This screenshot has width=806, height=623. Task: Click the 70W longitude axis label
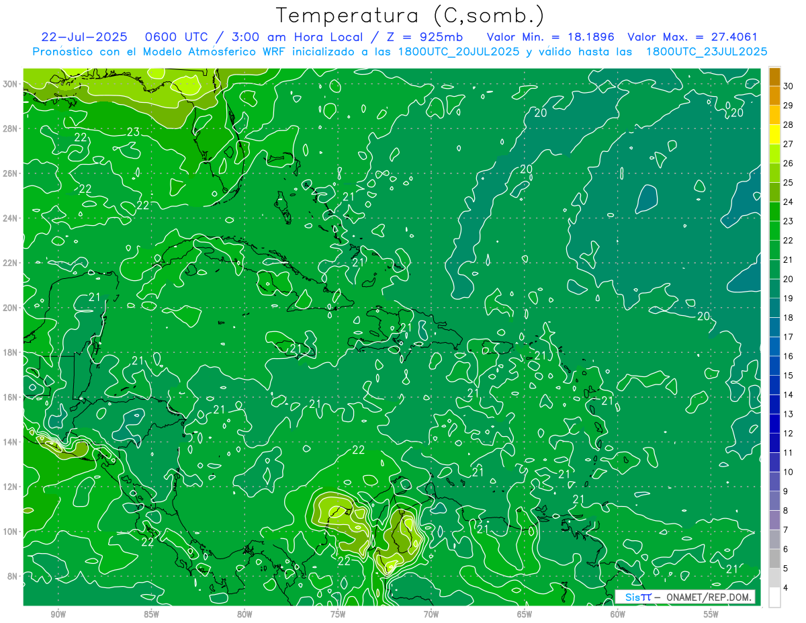click(x=431, y=614)
